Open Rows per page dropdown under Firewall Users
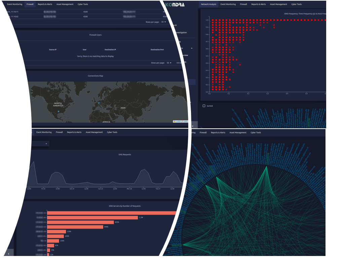Image resolution: width=344 pixels, height=259 pixels. click(x=169, y=63)
